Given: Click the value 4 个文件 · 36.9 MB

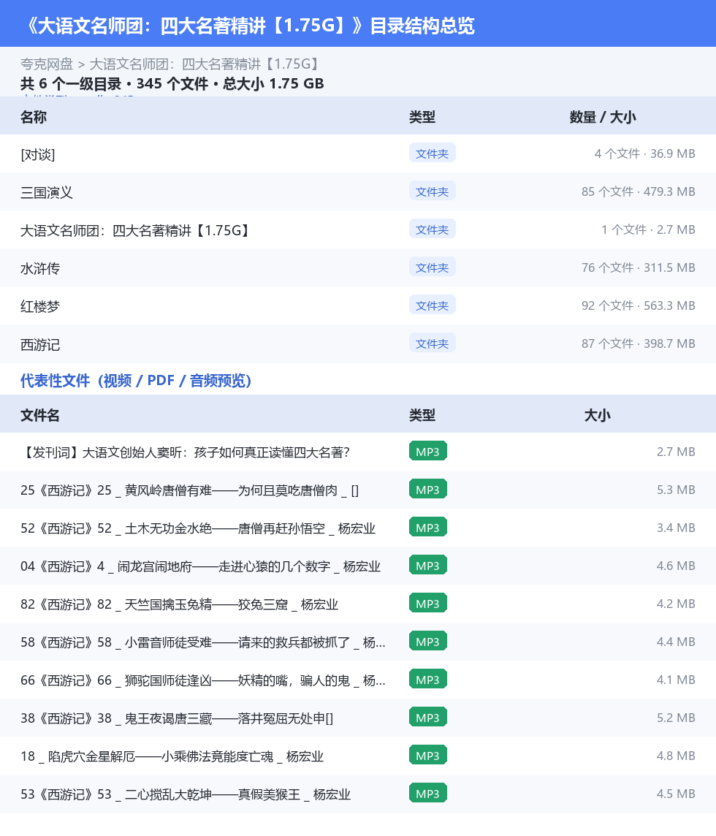Looking at the screenshot, I should click(644, 153).
